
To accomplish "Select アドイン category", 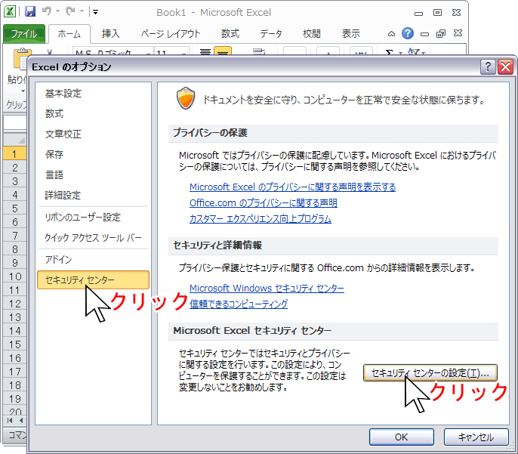I will coord(93,259).
